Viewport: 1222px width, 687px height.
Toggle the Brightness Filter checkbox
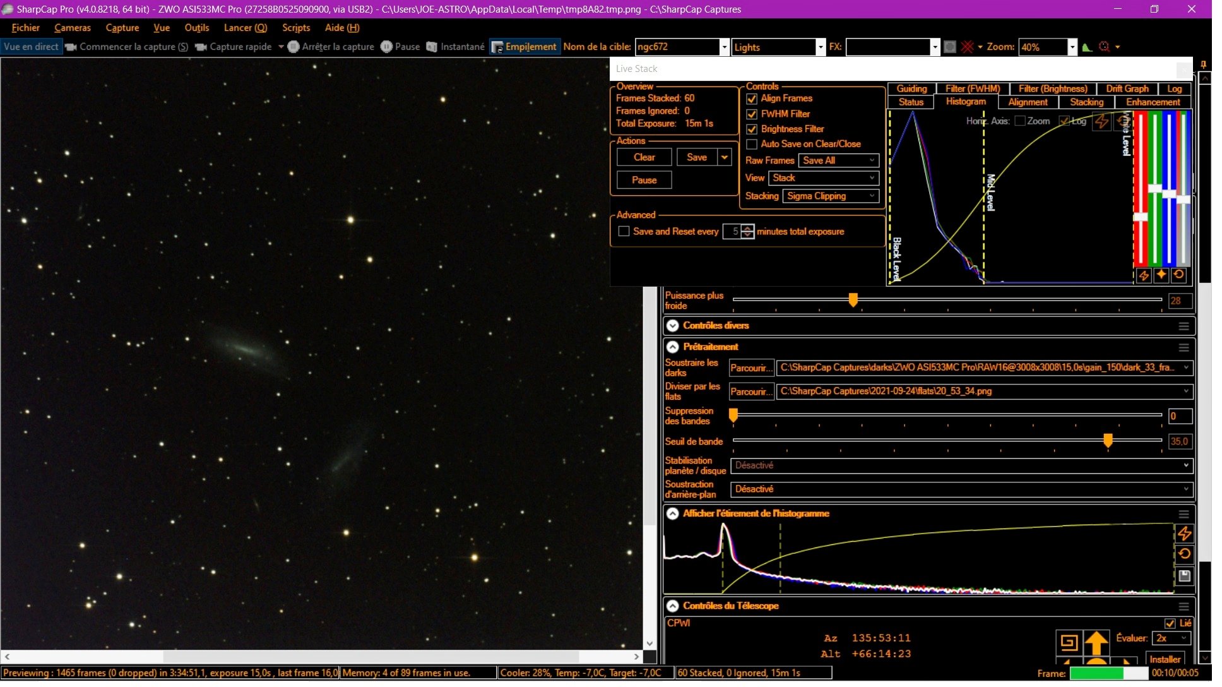(x=752, y=129)
